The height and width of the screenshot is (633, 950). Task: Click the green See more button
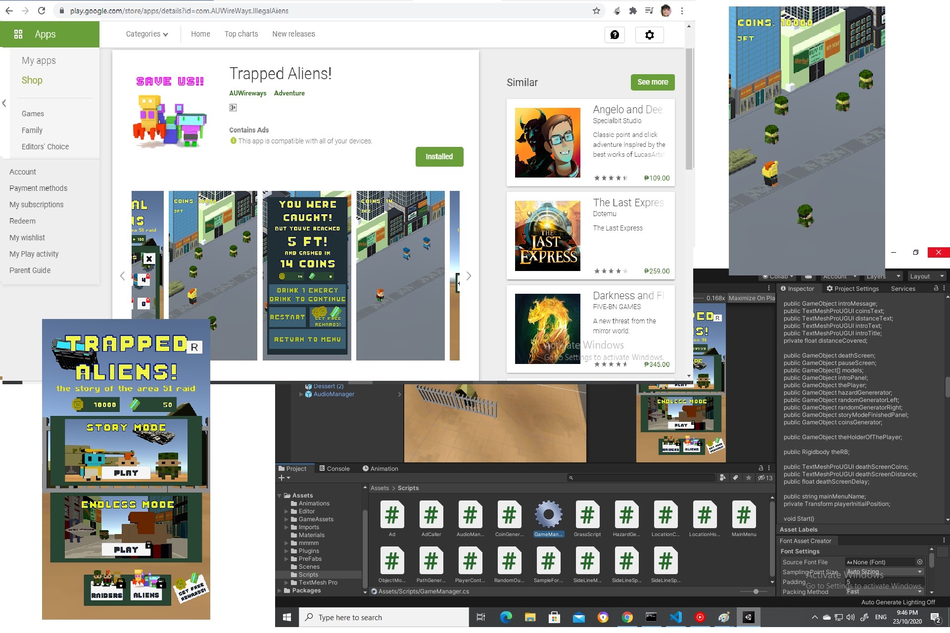tap(652, 82)
